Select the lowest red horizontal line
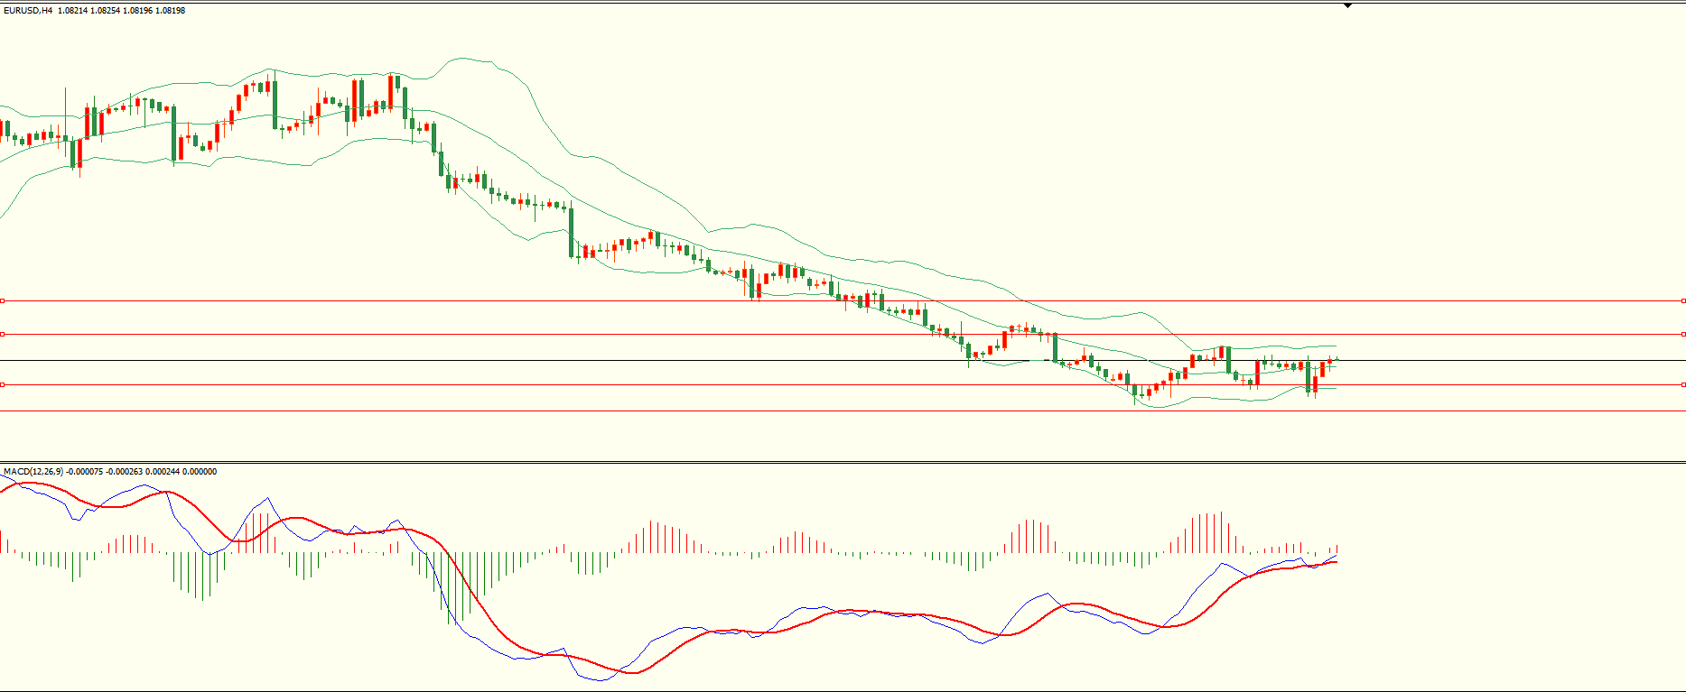The width and height of the screenshot is (1686, 692). tap(813, 384)
